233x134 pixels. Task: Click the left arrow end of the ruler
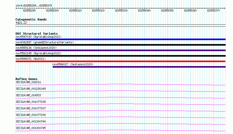pyautogui.click(x=16, y=8)
